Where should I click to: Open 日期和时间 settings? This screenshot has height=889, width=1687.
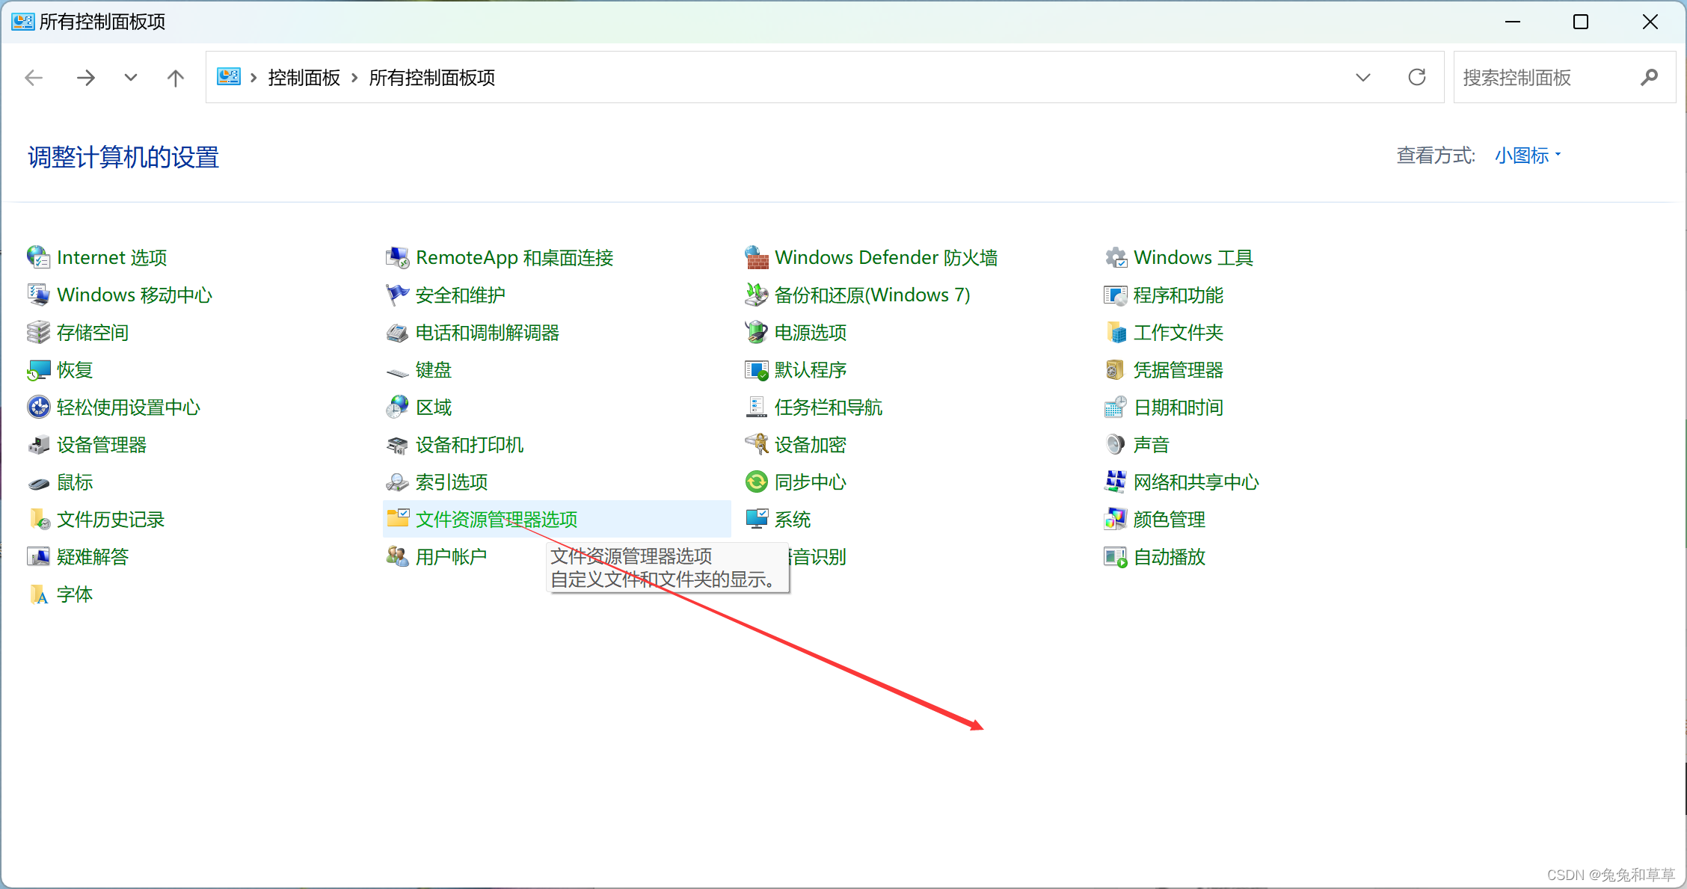point(1178,407)
